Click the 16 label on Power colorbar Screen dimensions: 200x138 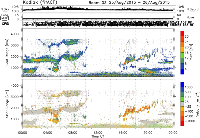click(186, 53)
